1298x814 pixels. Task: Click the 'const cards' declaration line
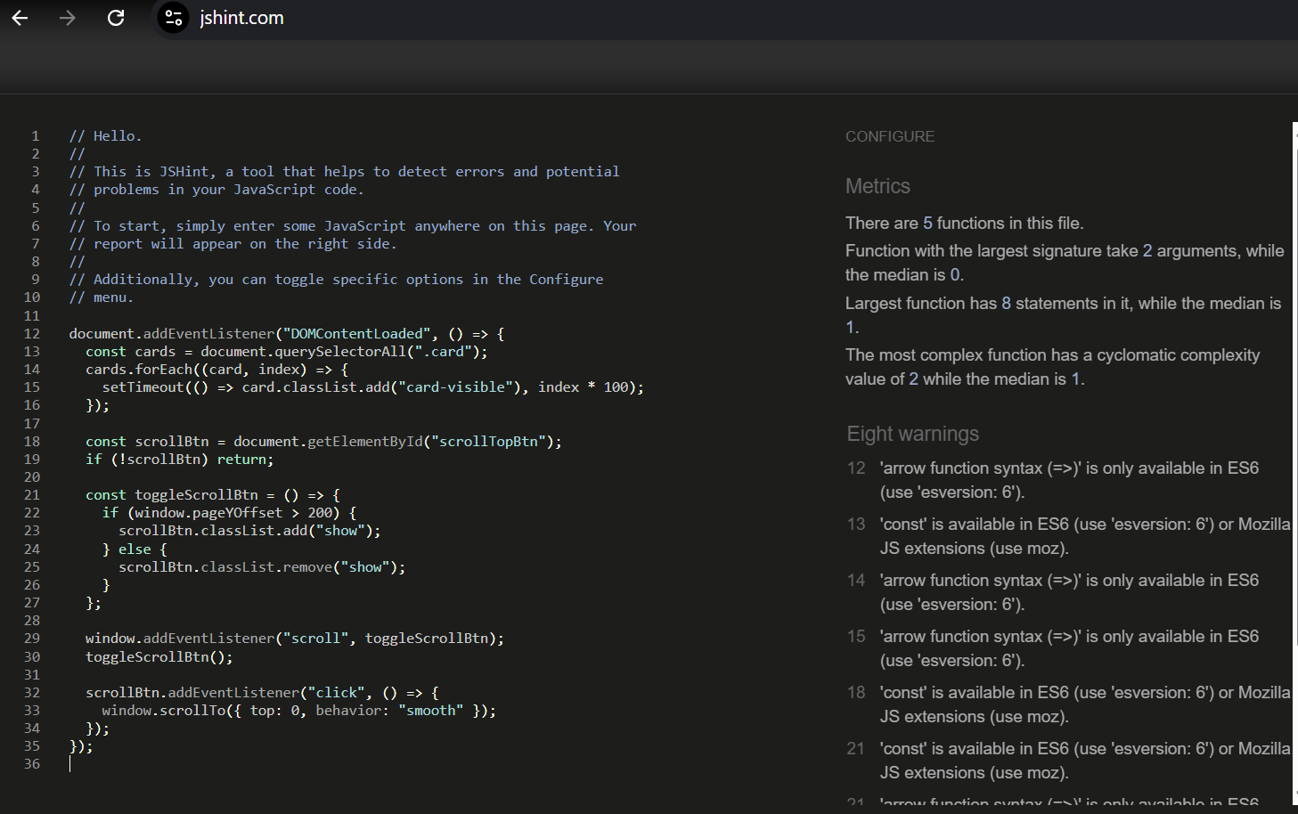[x=287, y=352]
